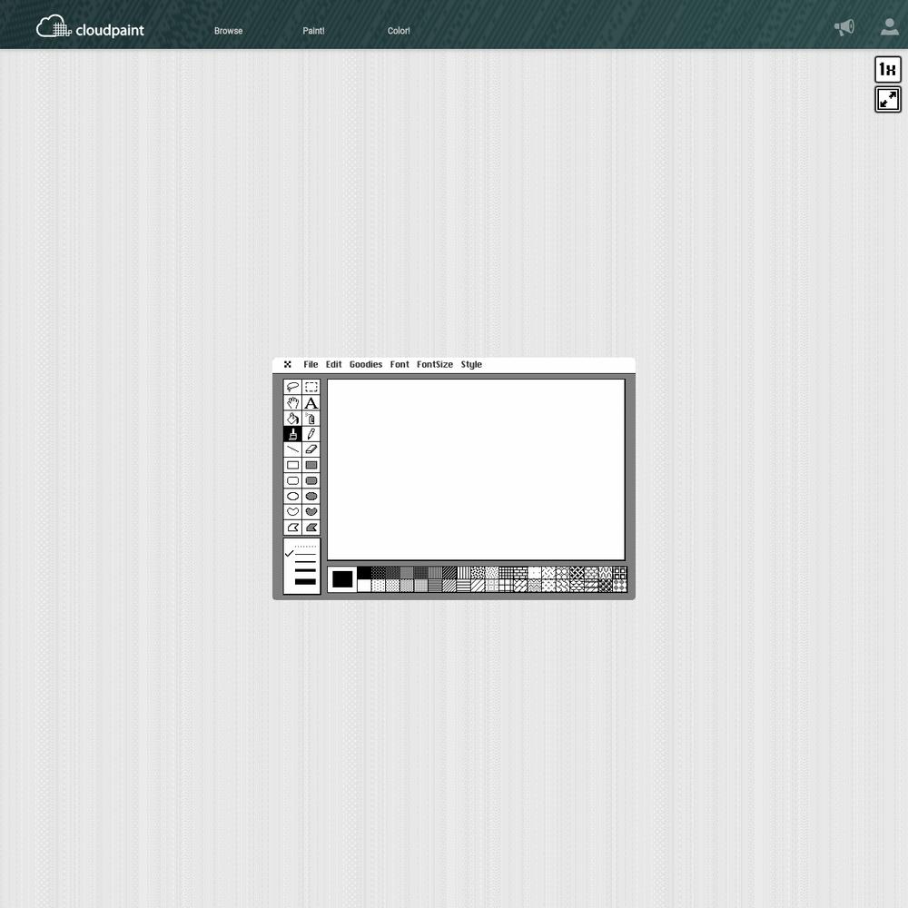Click the paint window system menu icon
This screenshot has width=908, height=908.
[288, 364]
